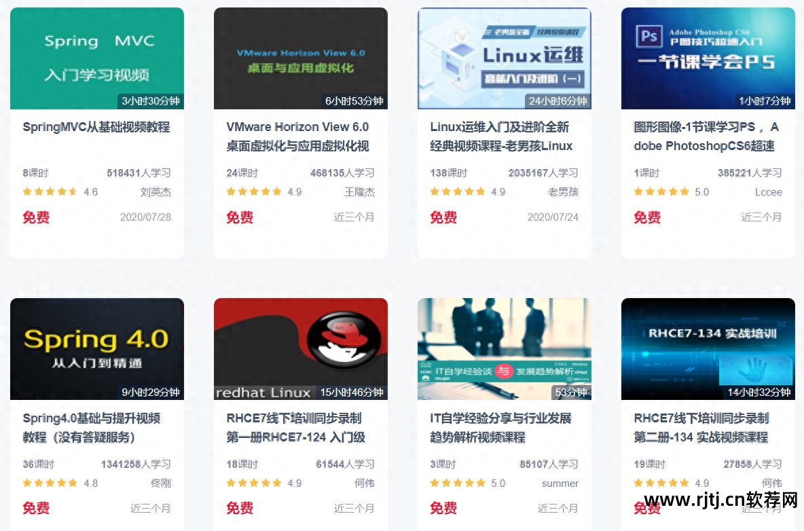Screen dimensions: 804x531
Task: Open the VMware Horizon View 6.0 title
Action: (x=298, y=136)
